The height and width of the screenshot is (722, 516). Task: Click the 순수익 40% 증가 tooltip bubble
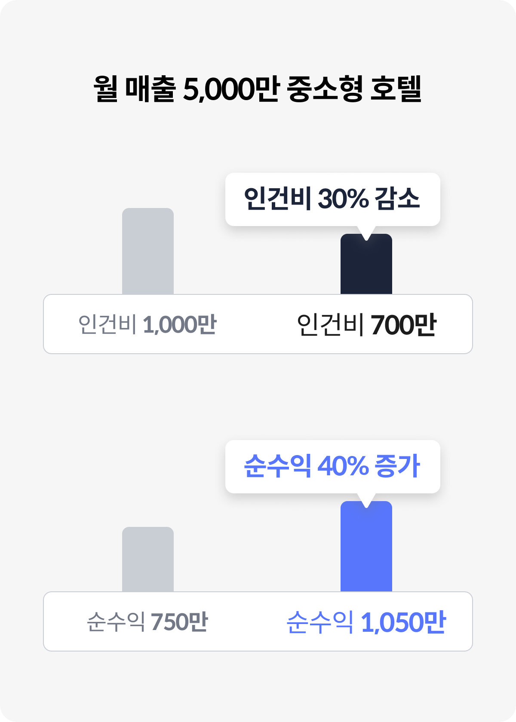click(333, 467)
